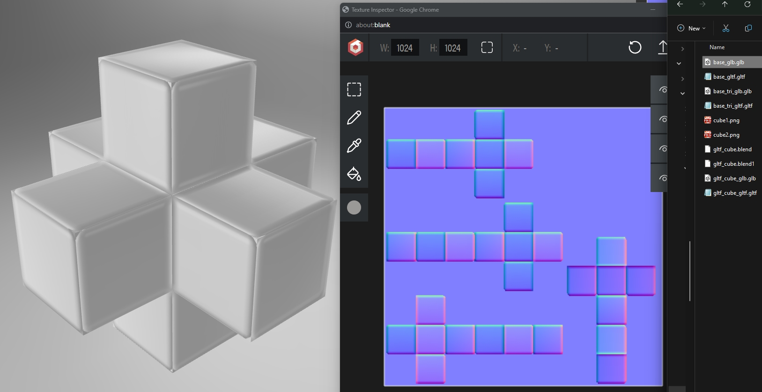Image resolution: width=762 pixels, height=392 pixels.
Task: Go back in File Explorer
Action: [680, 4]
